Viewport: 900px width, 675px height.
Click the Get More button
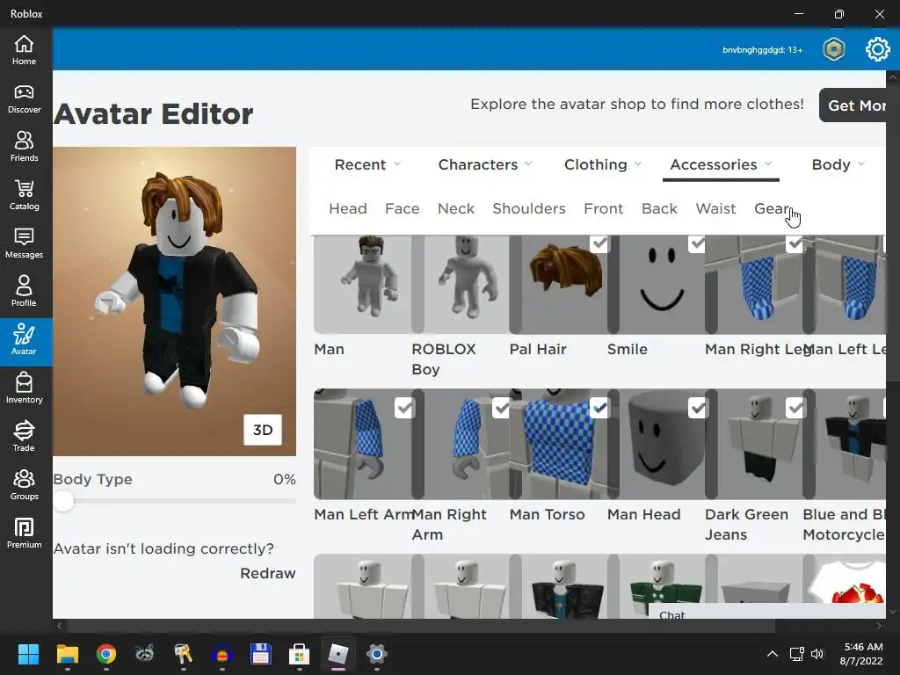[853, 105]
